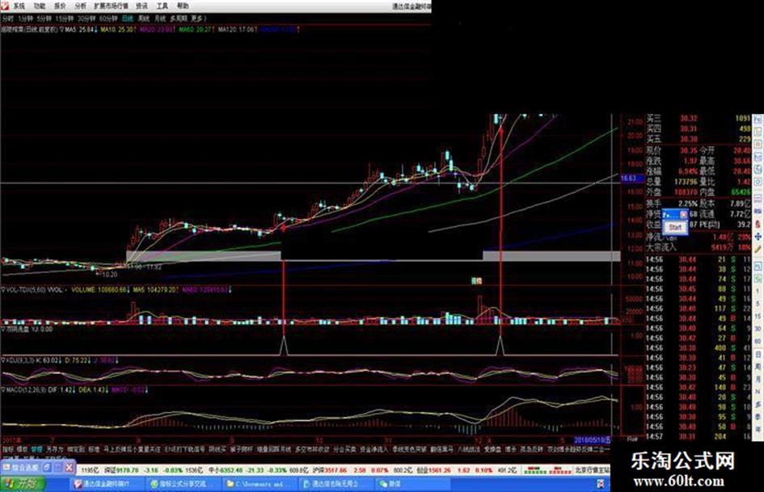Restore the 综合选股 mini window

click(46, 468)
